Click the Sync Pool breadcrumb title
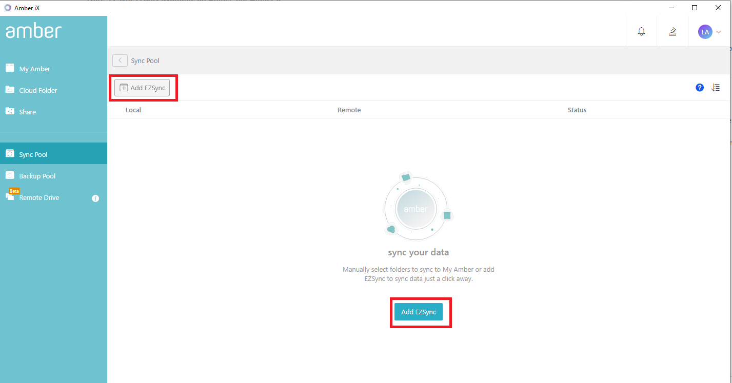The image size is (732, 383). pyautogui.click(x=145, y=61)
